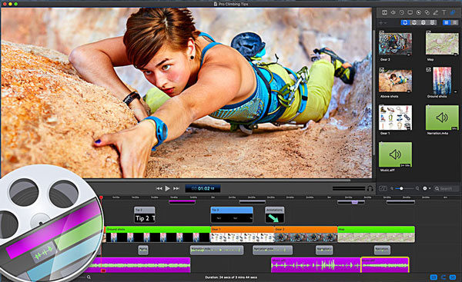Select the Gear 2 media thumbnail
The width and height of the screenshot is (462, 282).
pos(395,43)
